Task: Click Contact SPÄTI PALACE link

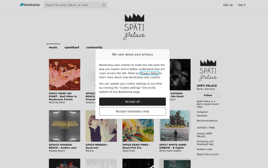Action: (x=205, y=135)
